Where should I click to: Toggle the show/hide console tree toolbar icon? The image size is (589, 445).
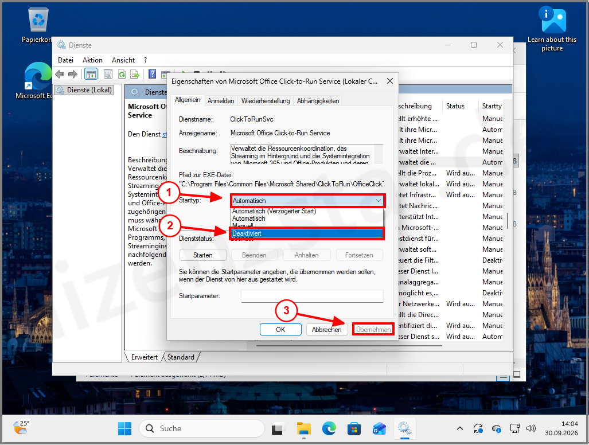coord(91,75)
